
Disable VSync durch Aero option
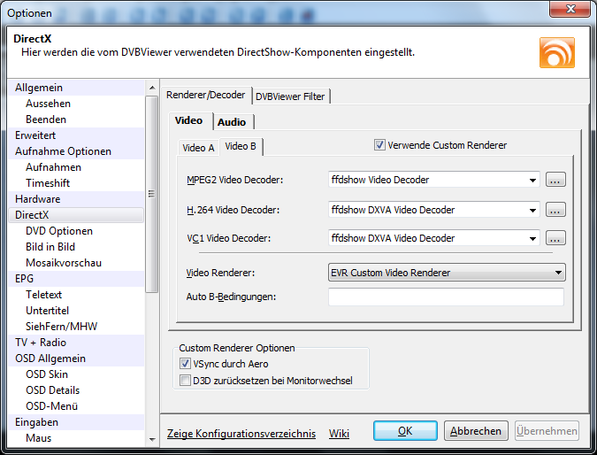click(x=185, y=364)
